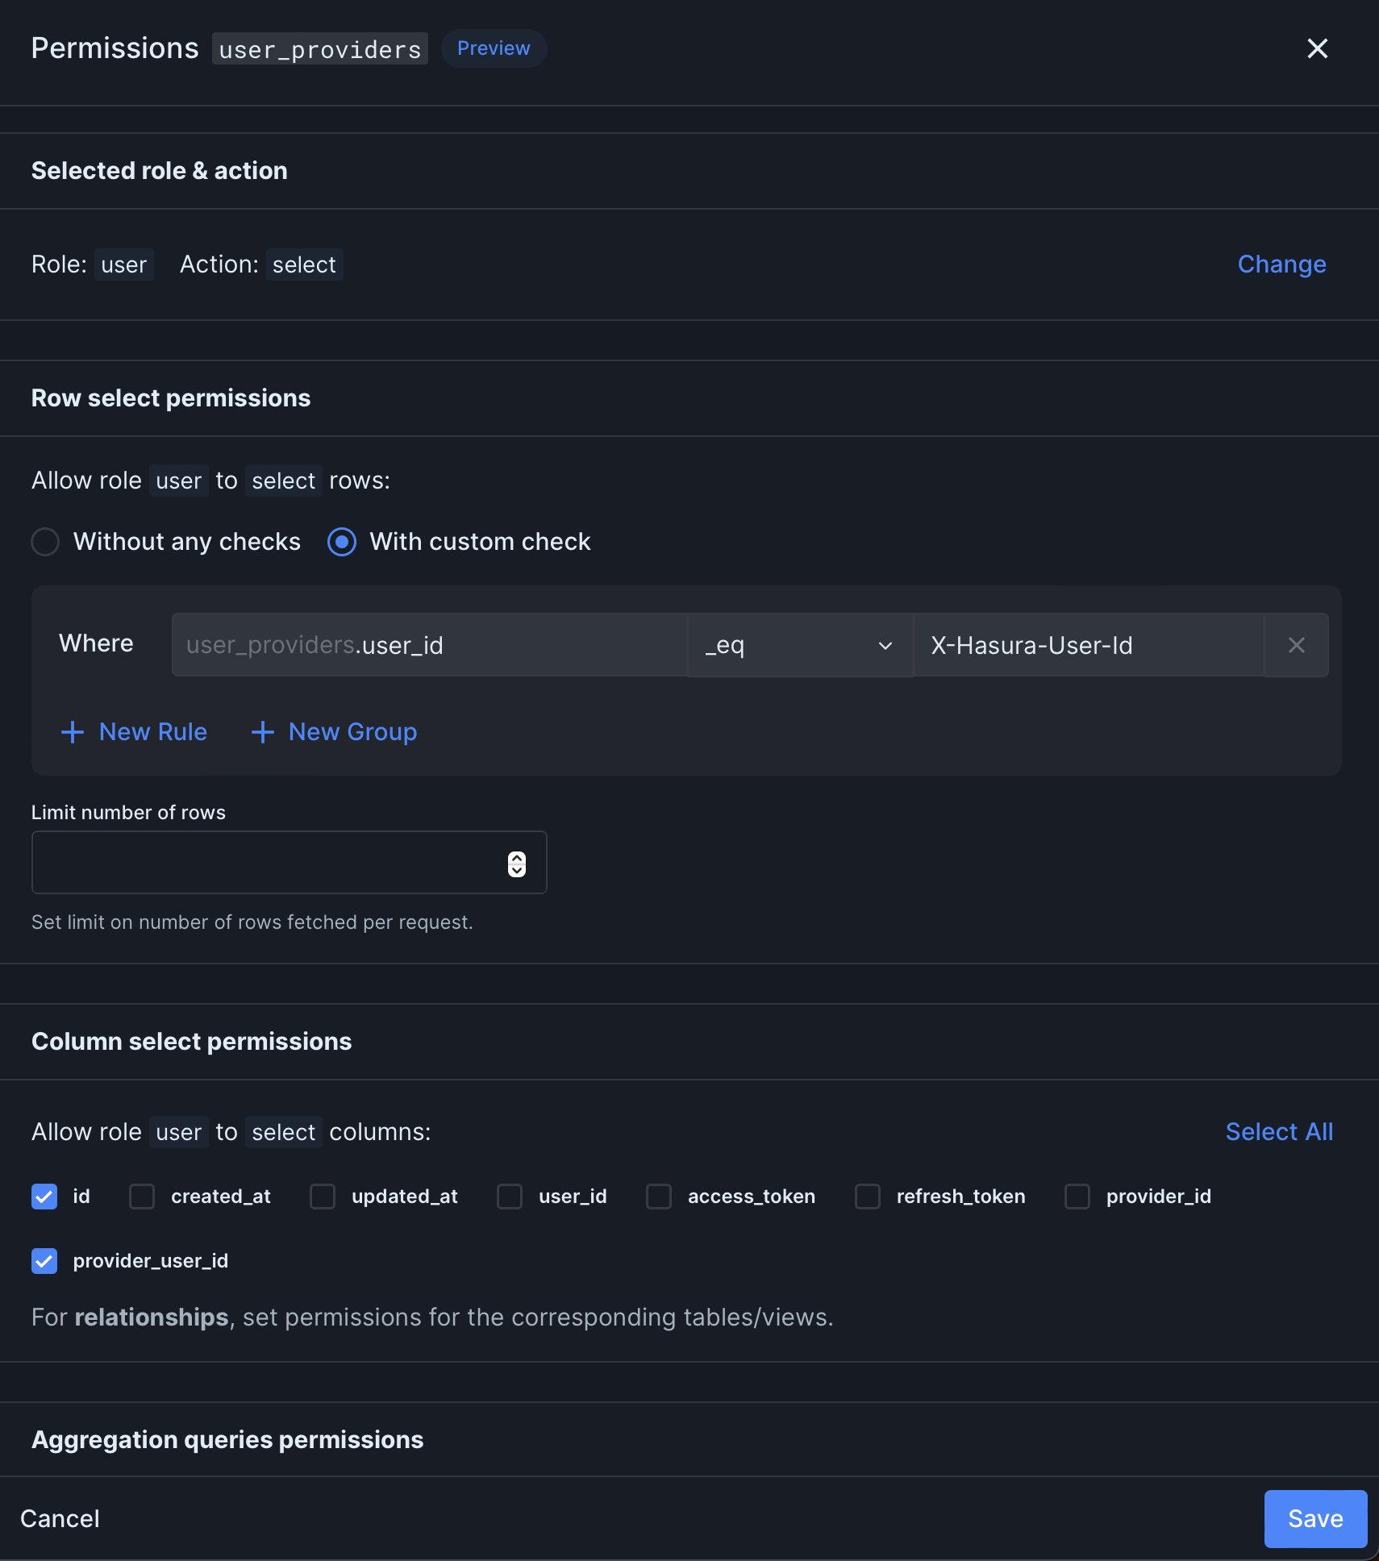
Task: Click the X-Hasura-User-Id value field
Action: pyautogui.click(x=1089, y=644)
